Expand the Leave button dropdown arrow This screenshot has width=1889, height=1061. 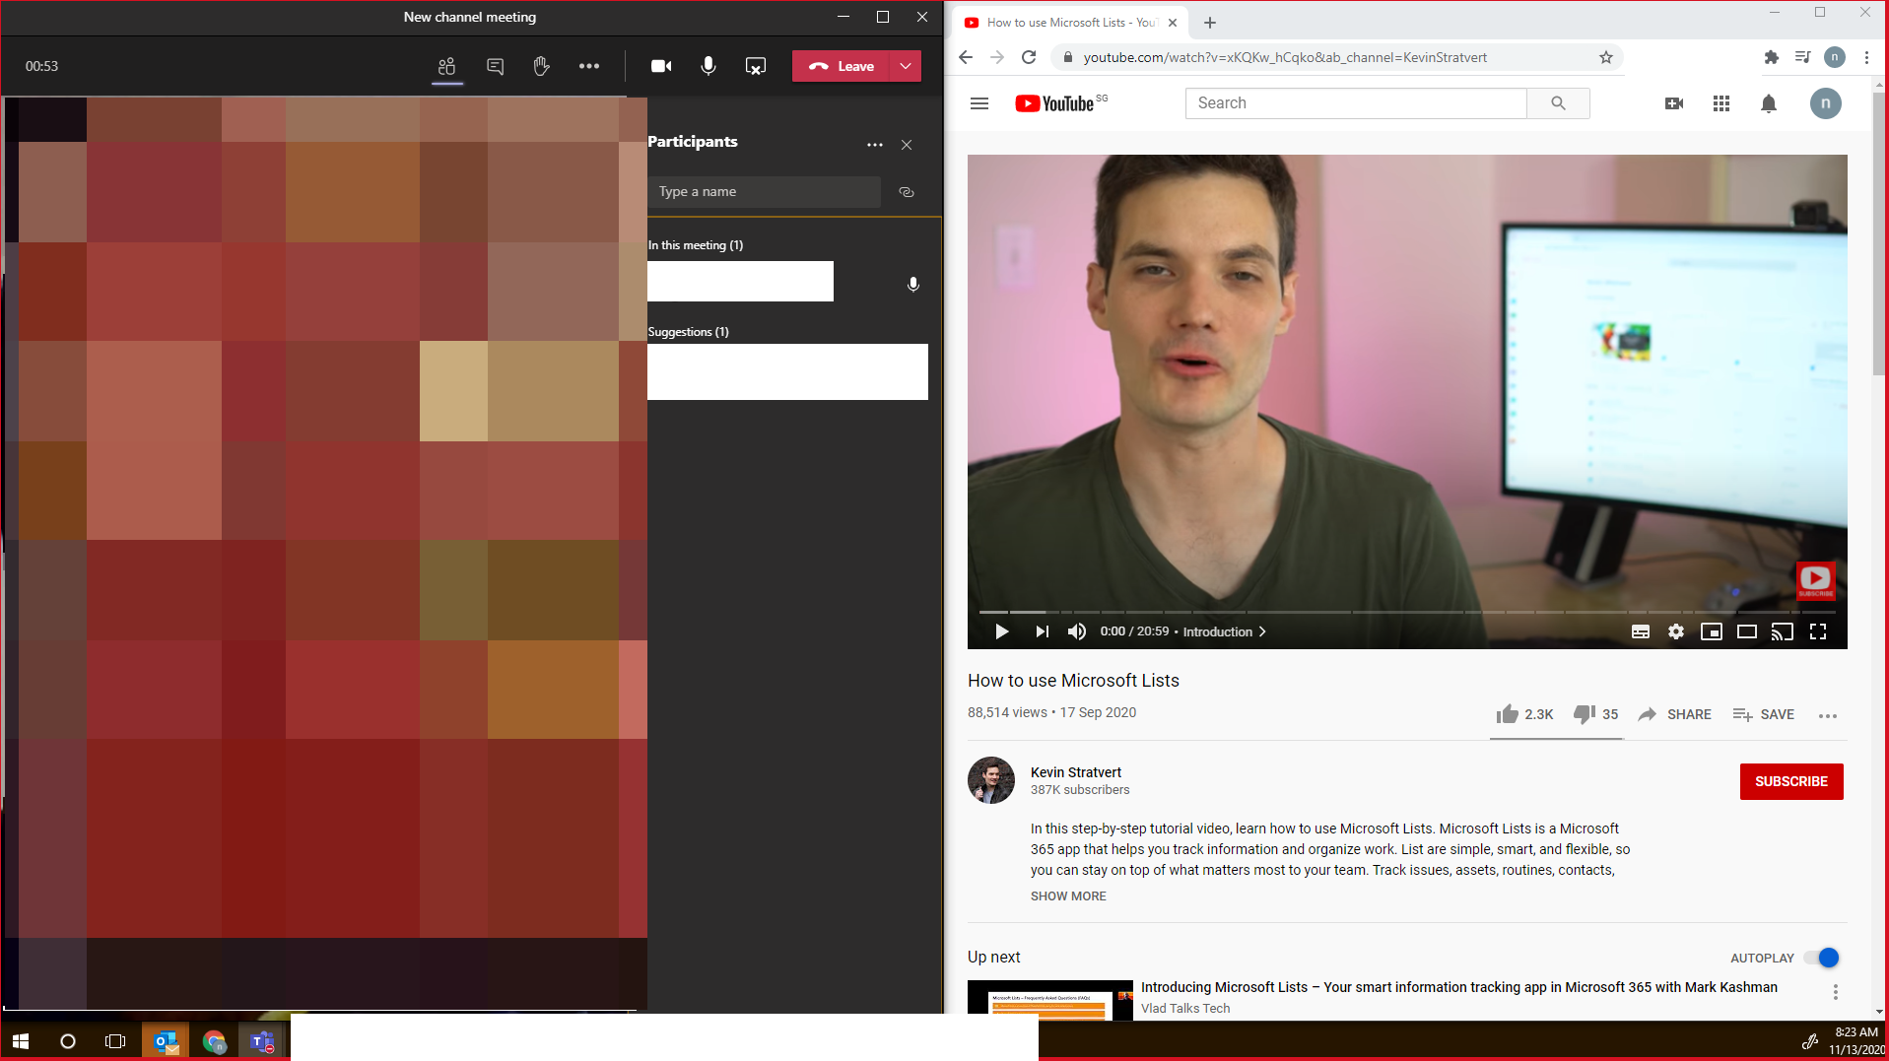coord(906,66)
